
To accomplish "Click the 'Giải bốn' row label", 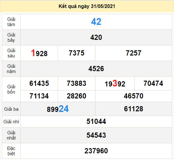I will tap(11, 89).
